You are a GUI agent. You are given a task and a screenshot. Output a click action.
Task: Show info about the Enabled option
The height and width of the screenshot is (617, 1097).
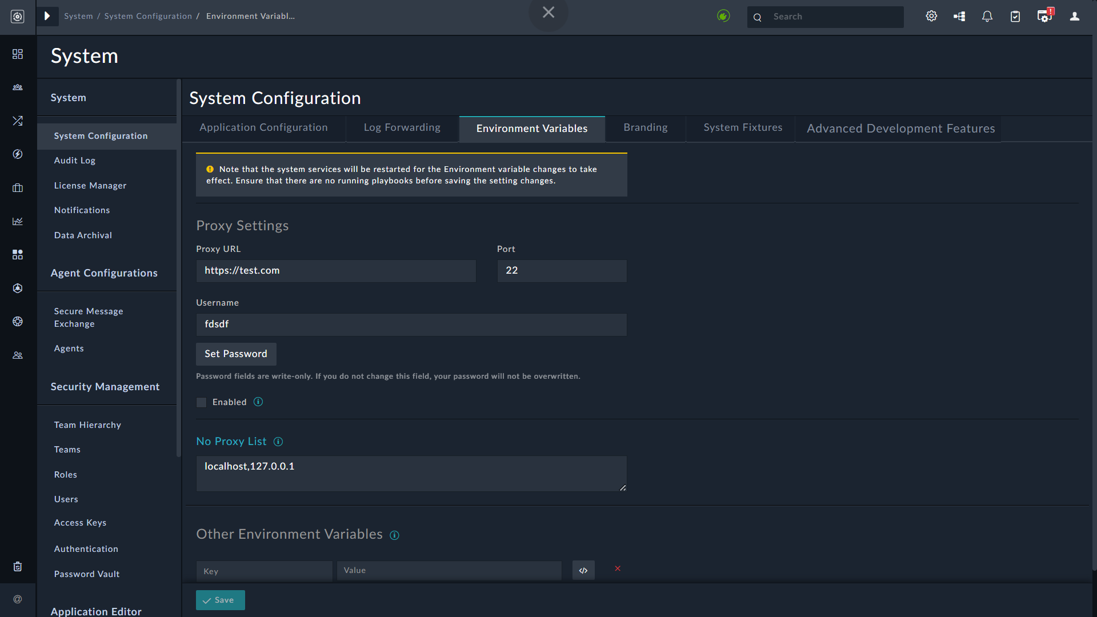tap(258, 402)
